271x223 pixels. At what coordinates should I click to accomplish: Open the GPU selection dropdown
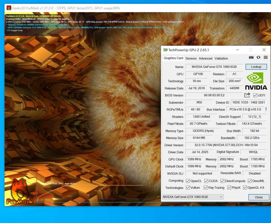tap(193, 197)
